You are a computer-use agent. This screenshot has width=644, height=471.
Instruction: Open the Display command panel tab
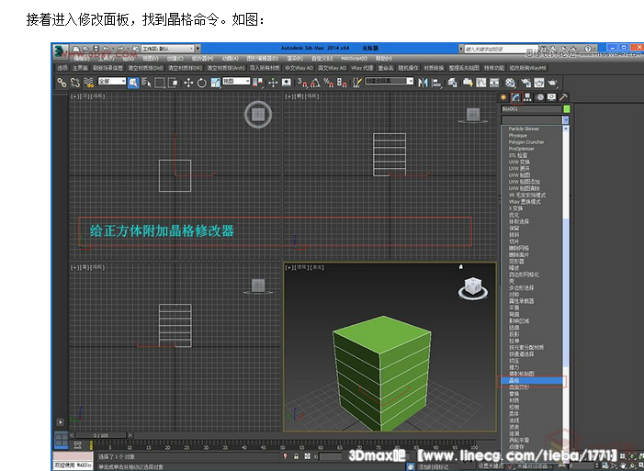coord(551,97)
